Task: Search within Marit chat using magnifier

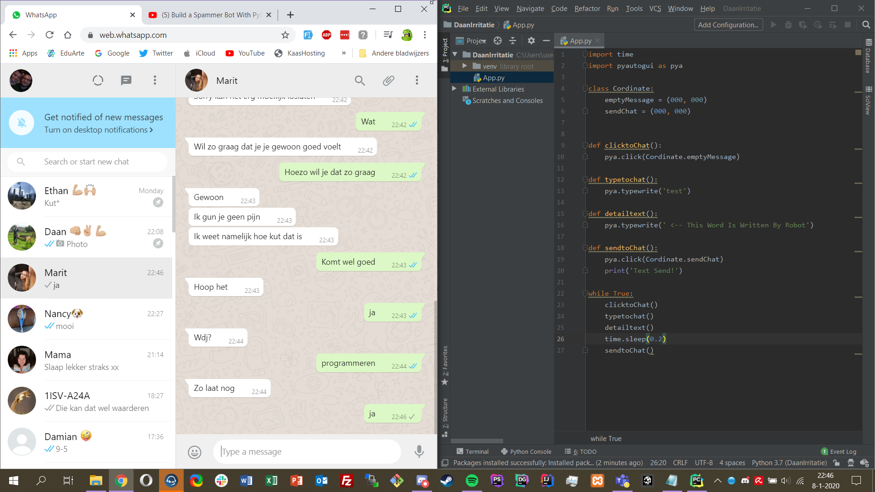Action: point(360,81)
